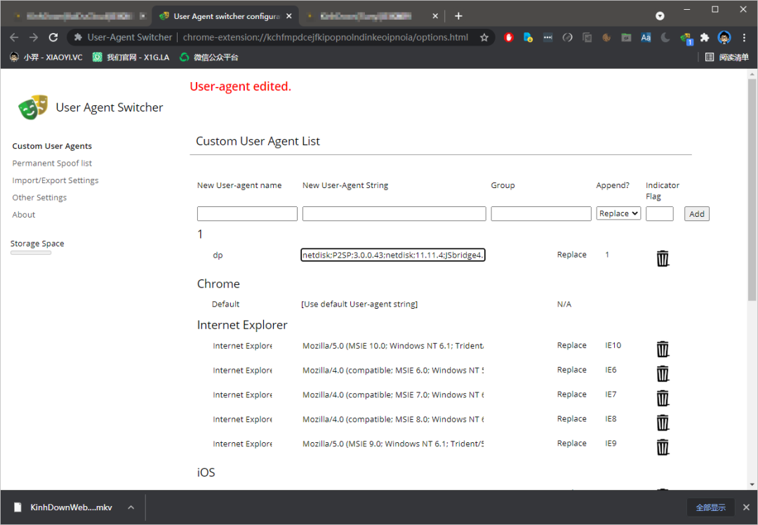Delete the dp user agent entry
758x525 pixels.
663,258
